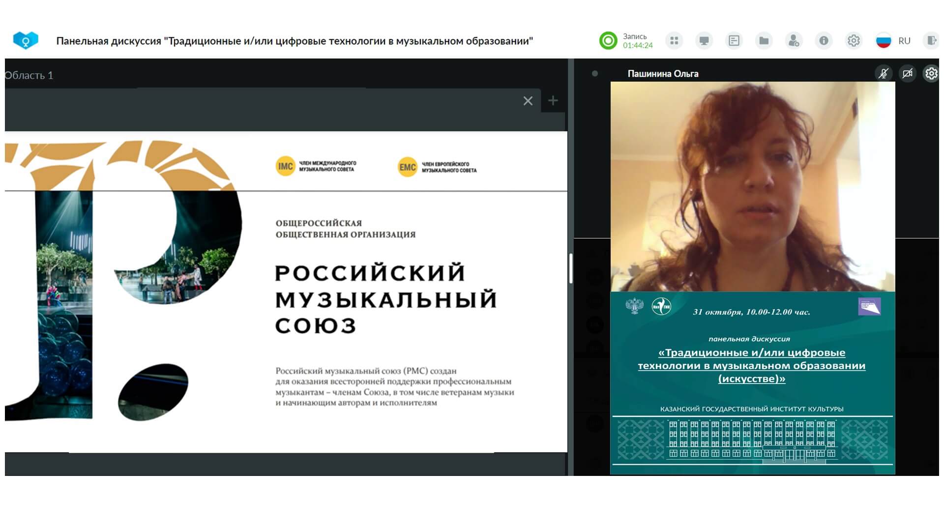
Task: Click the Russian flag language icon
Action: point(884,40)
